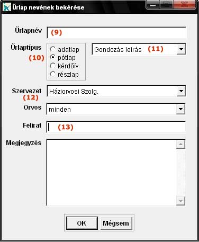
Task: Focus the Űrlapnév text field
Action: 116,33
